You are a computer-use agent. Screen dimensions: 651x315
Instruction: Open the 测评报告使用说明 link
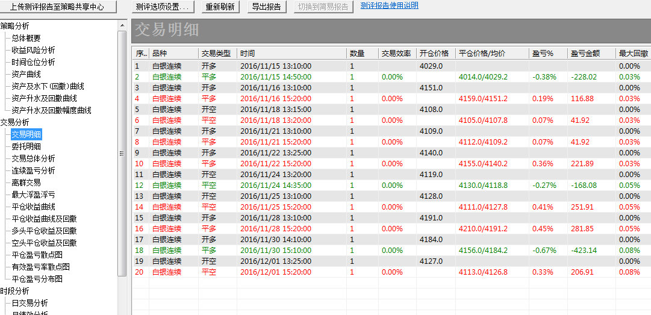point(389,6)
